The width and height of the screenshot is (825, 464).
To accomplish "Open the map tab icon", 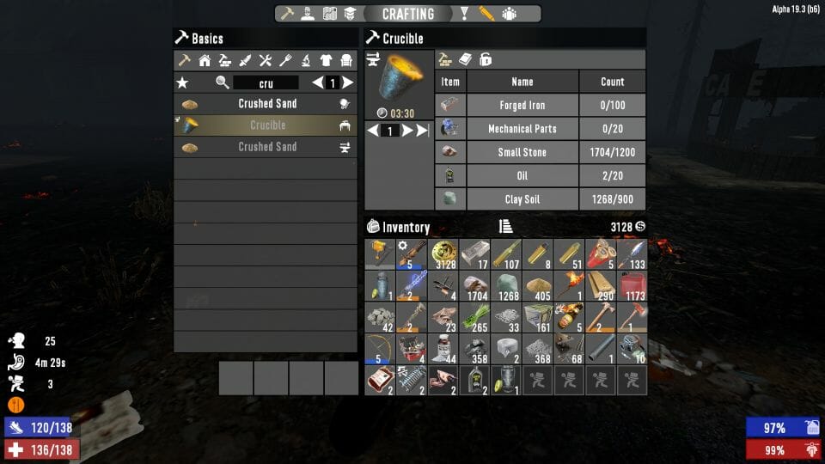I will coord(329,14).
